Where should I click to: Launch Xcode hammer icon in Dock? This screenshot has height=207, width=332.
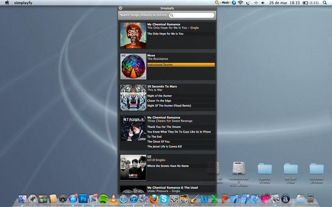coord(235,199)
